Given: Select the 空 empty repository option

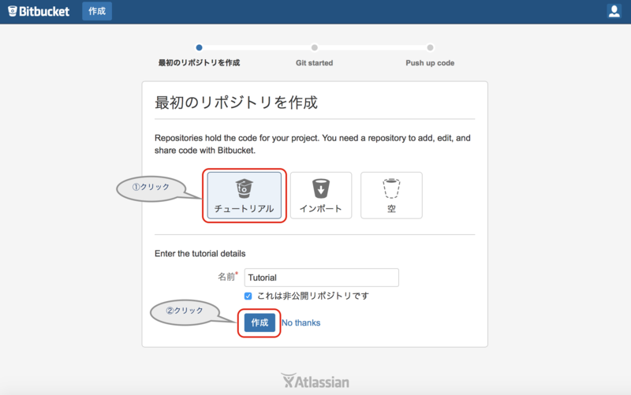Looking at the screenshot, I should [391, 196].
